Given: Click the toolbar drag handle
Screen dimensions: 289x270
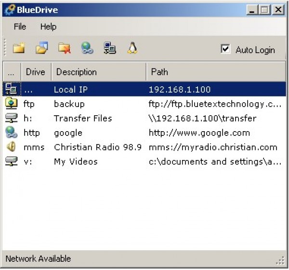Looking at the screenshot, I should pyautogui.click(x=5, y=48).
